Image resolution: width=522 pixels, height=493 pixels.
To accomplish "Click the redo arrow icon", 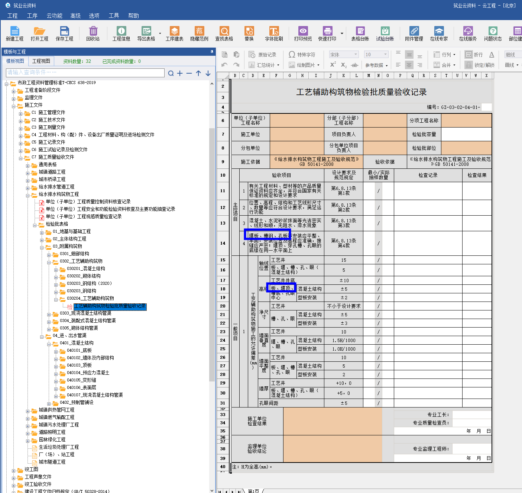I will [x=236, y=65].
